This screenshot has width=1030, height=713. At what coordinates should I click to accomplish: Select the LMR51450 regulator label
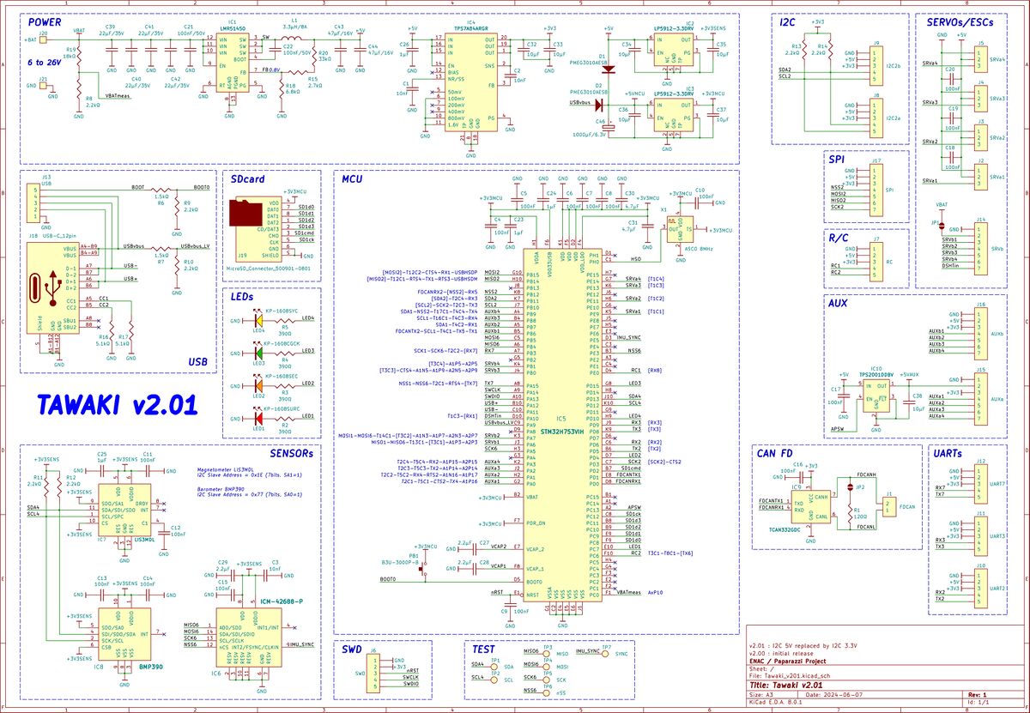tap(233, 27)
